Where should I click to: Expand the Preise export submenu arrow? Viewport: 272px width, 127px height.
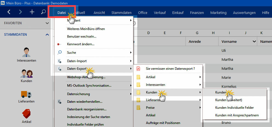(x=200, y=108)
